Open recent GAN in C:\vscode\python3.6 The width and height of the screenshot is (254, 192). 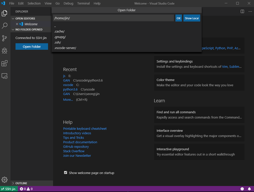pyautogui.click(x=66, y=80)
